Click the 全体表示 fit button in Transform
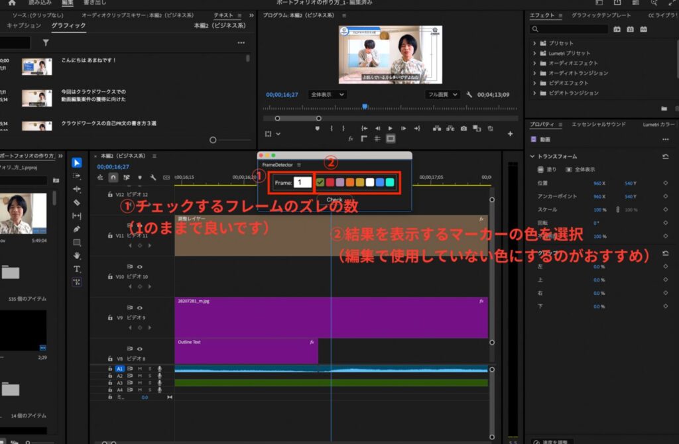 click(x=580, y=170)
